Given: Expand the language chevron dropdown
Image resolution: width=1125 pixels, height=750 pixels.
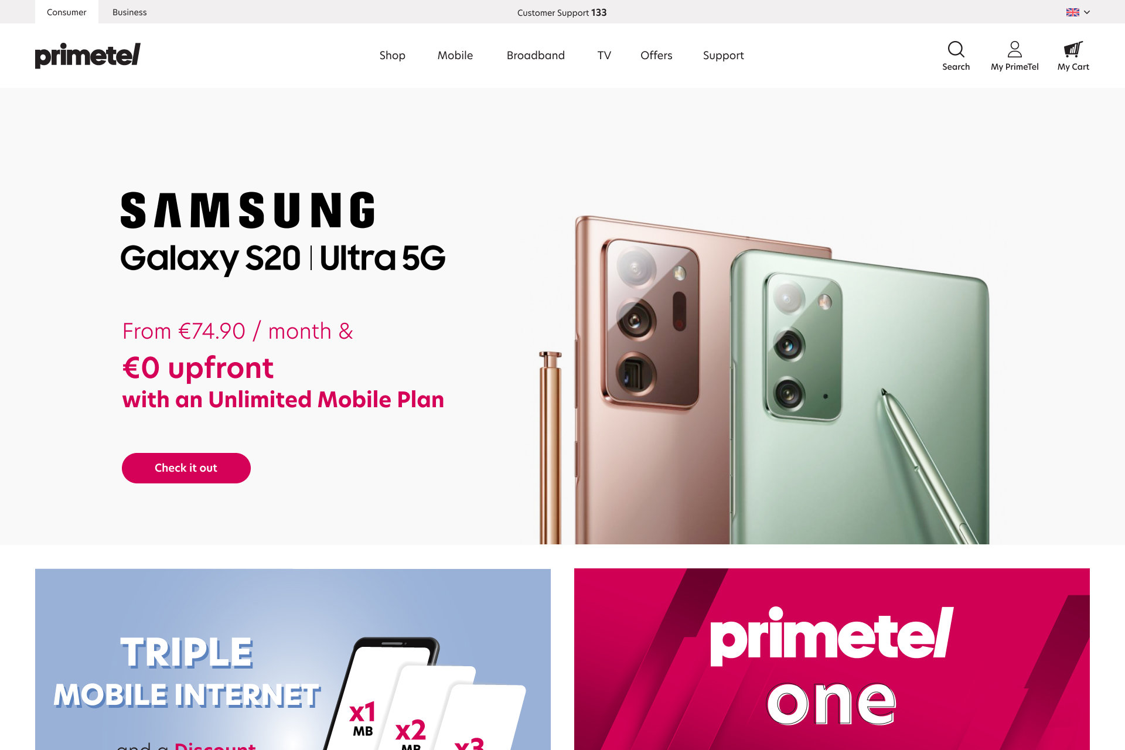Looking at the screenshot, I should pyautogui.click(x=1087, y=12).
